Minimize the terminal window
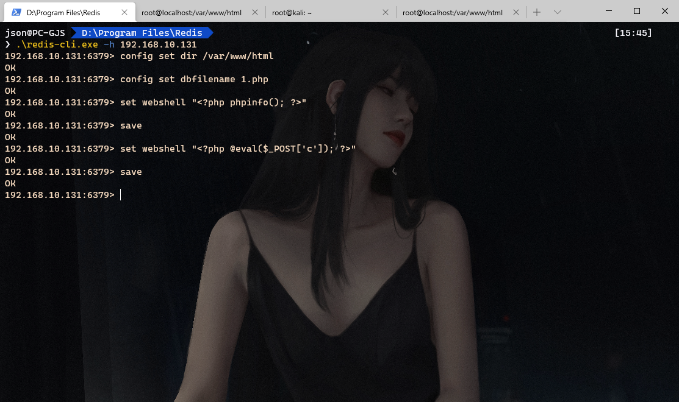This screenshot has height=402, width=679. coord(608,11)
